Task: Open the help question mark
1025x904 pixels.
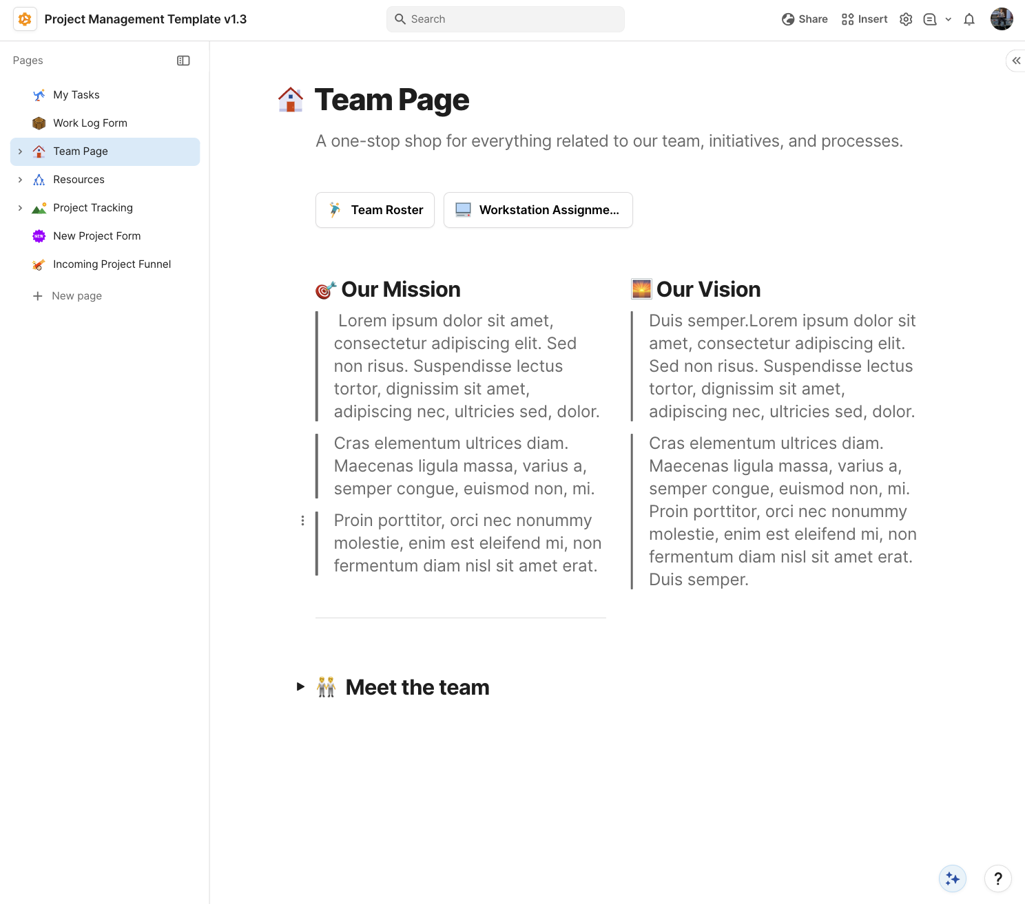Action: [x=997, y=879]
